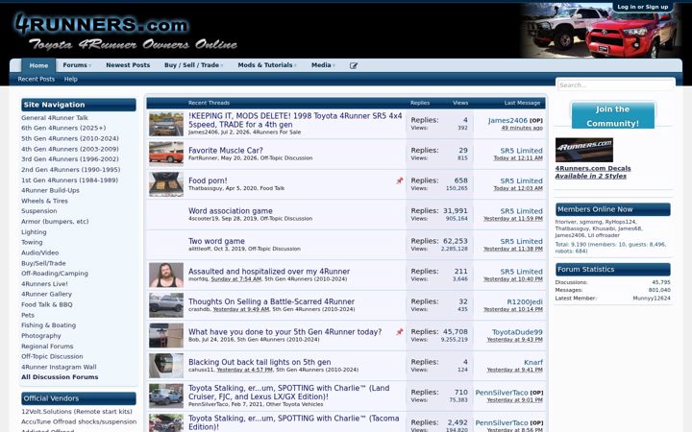Viewport: 692px width, 432px height.
Task: Open Two word game thread
Action: point(216,241)
